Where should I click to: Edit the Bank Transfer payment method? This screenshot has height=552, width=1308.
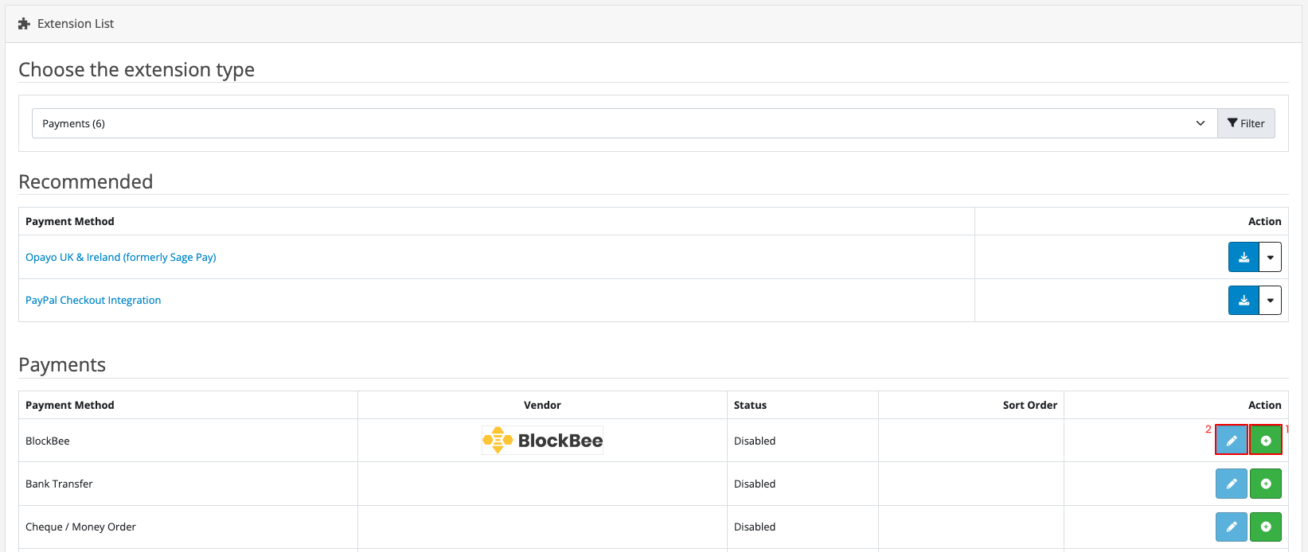pos(1231,484)
